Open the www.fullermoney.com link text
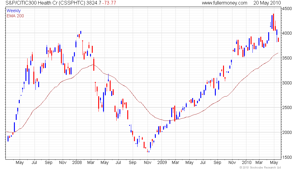Viewport: 297px width, 170px height. point(225,3)
